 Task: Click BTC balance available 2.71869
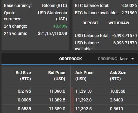(x=129, y=13)
